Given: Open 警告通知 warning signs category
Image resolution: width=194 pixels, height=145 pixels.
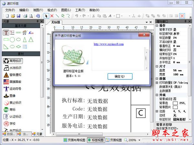Looking at the screenshot, I should click(13, 75).
